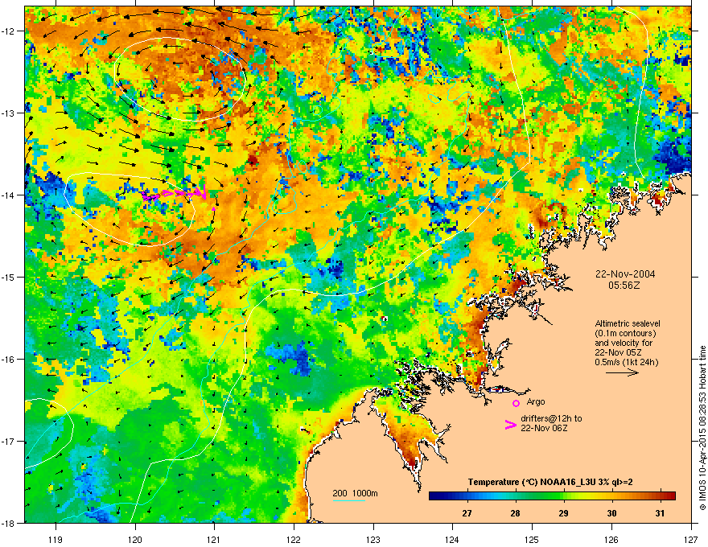This screenshot has width=708, height=547.
Task: Click the "22-Nov 06Z" legend text
Action: pyautogui.click(x=544, y=428)
